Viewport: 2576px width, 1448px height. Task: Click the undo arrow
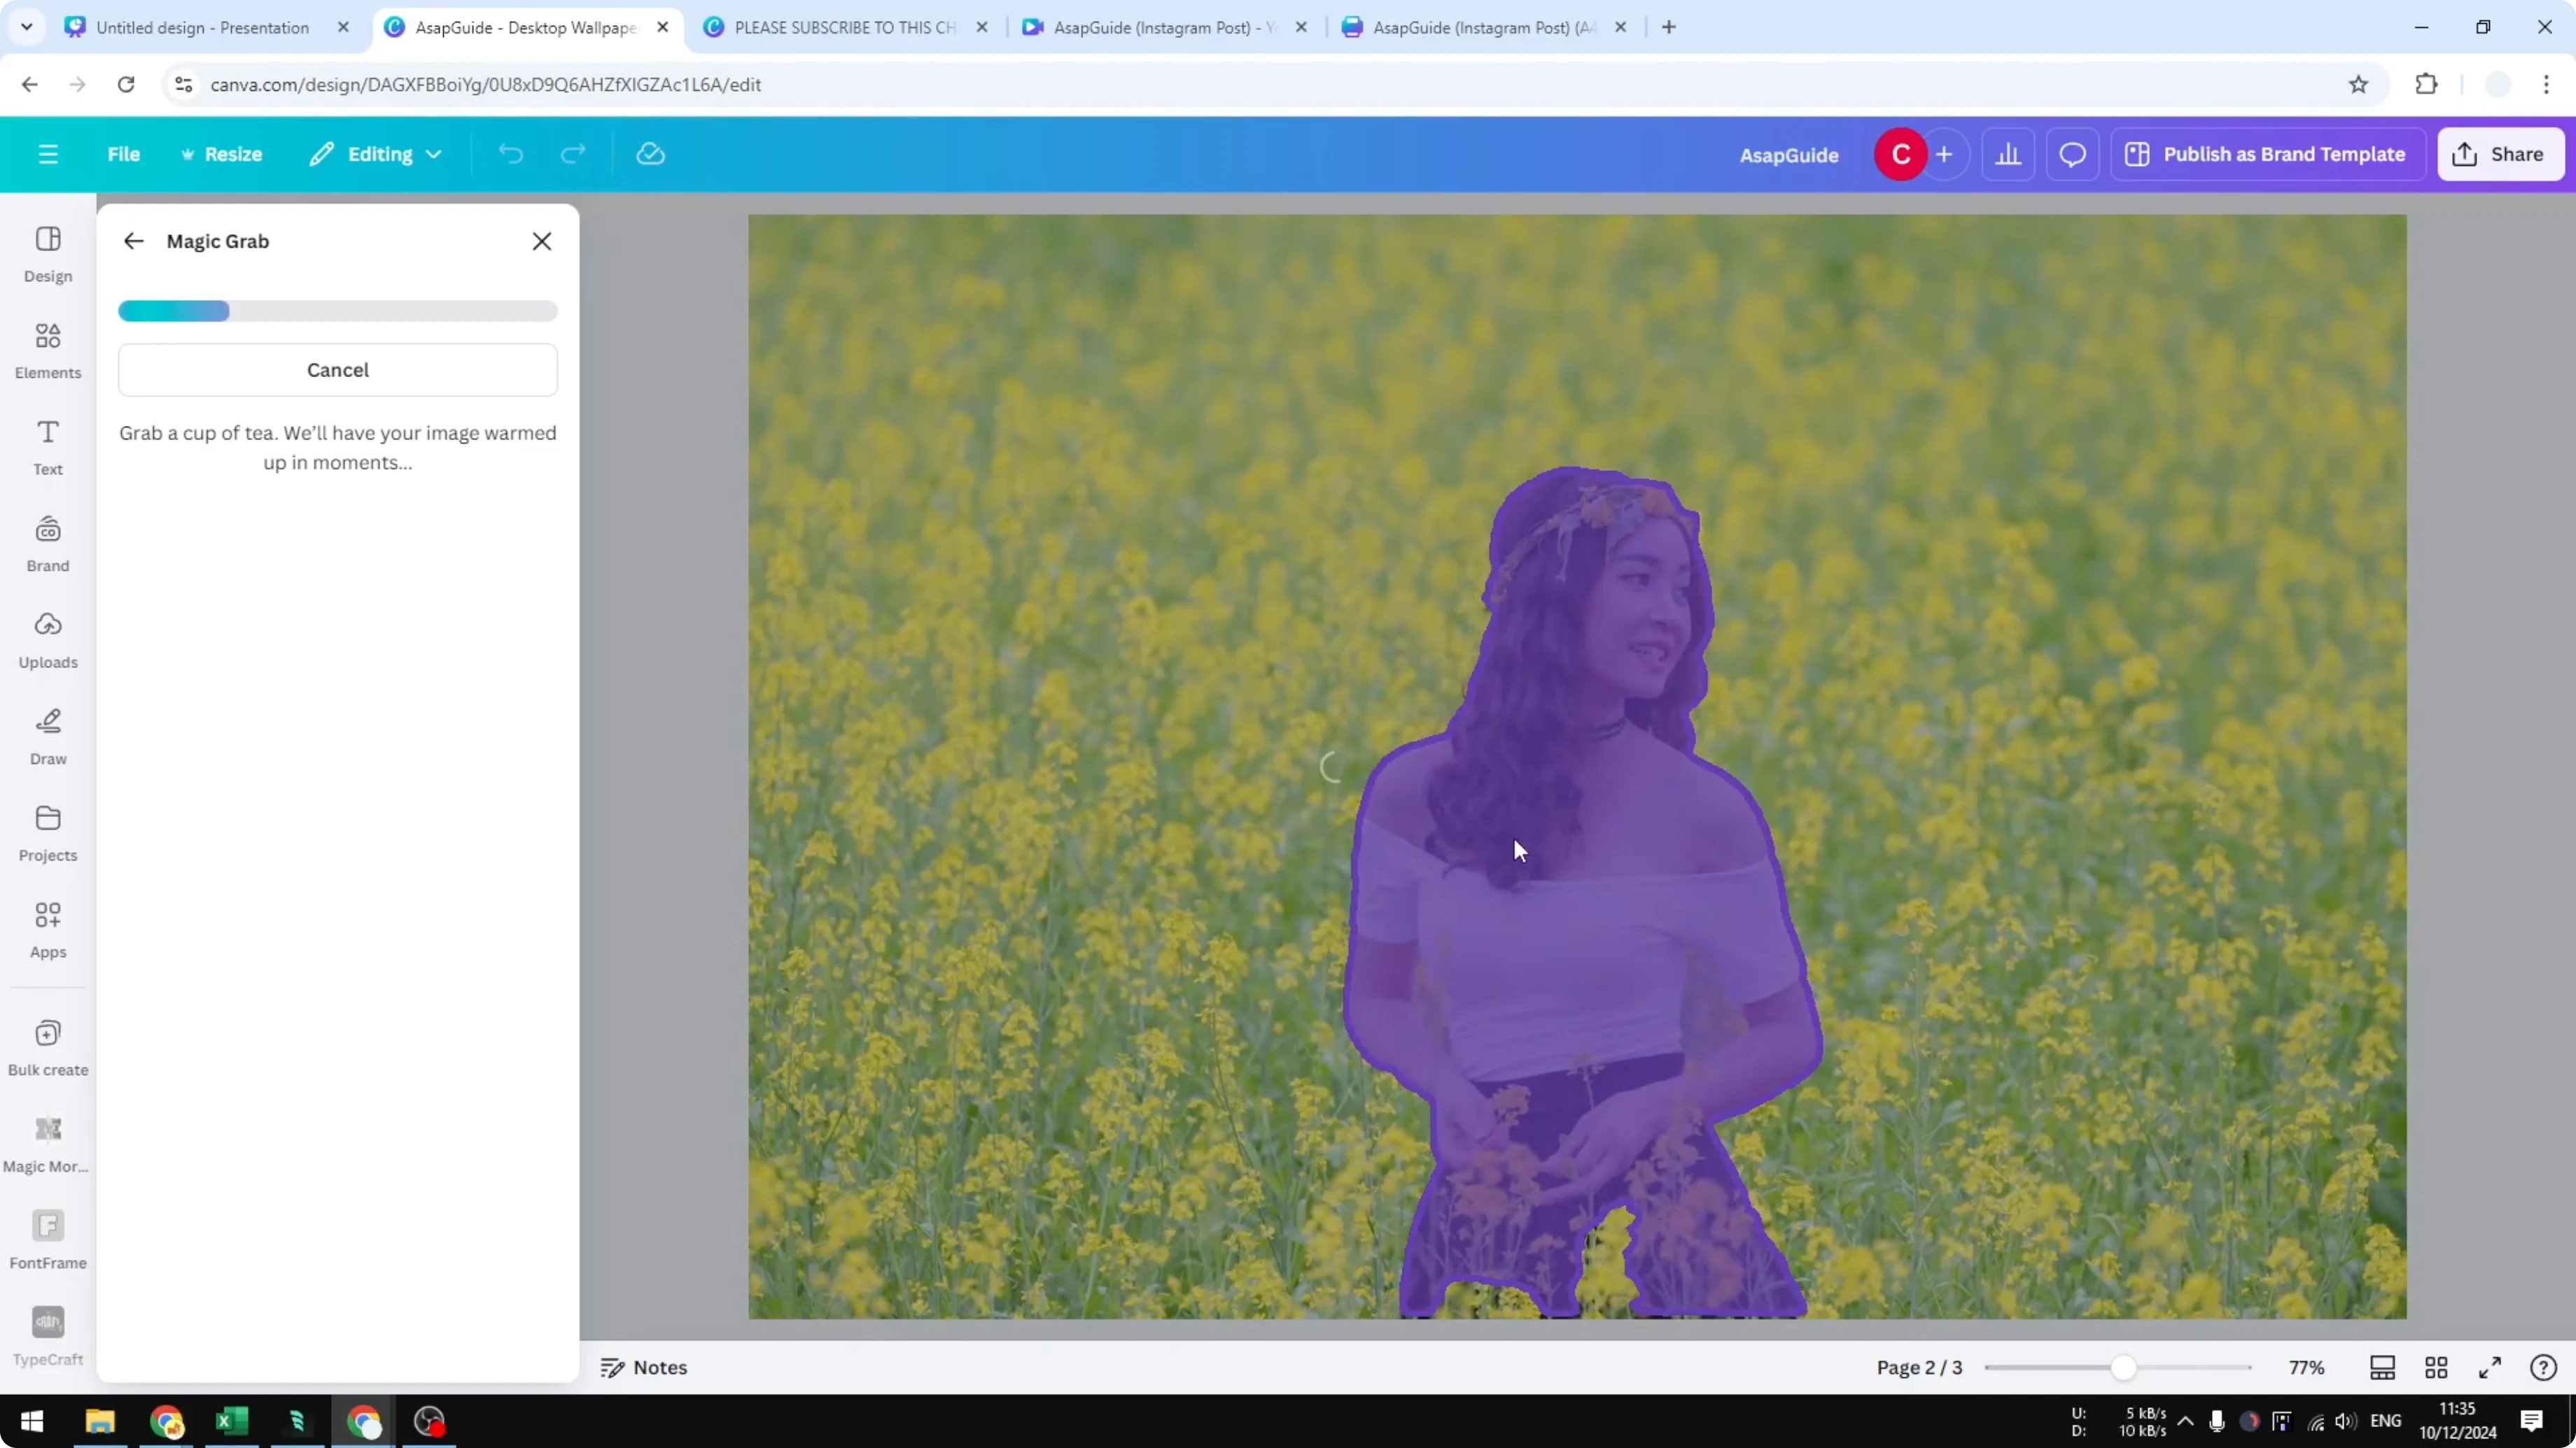coord(510,153)
